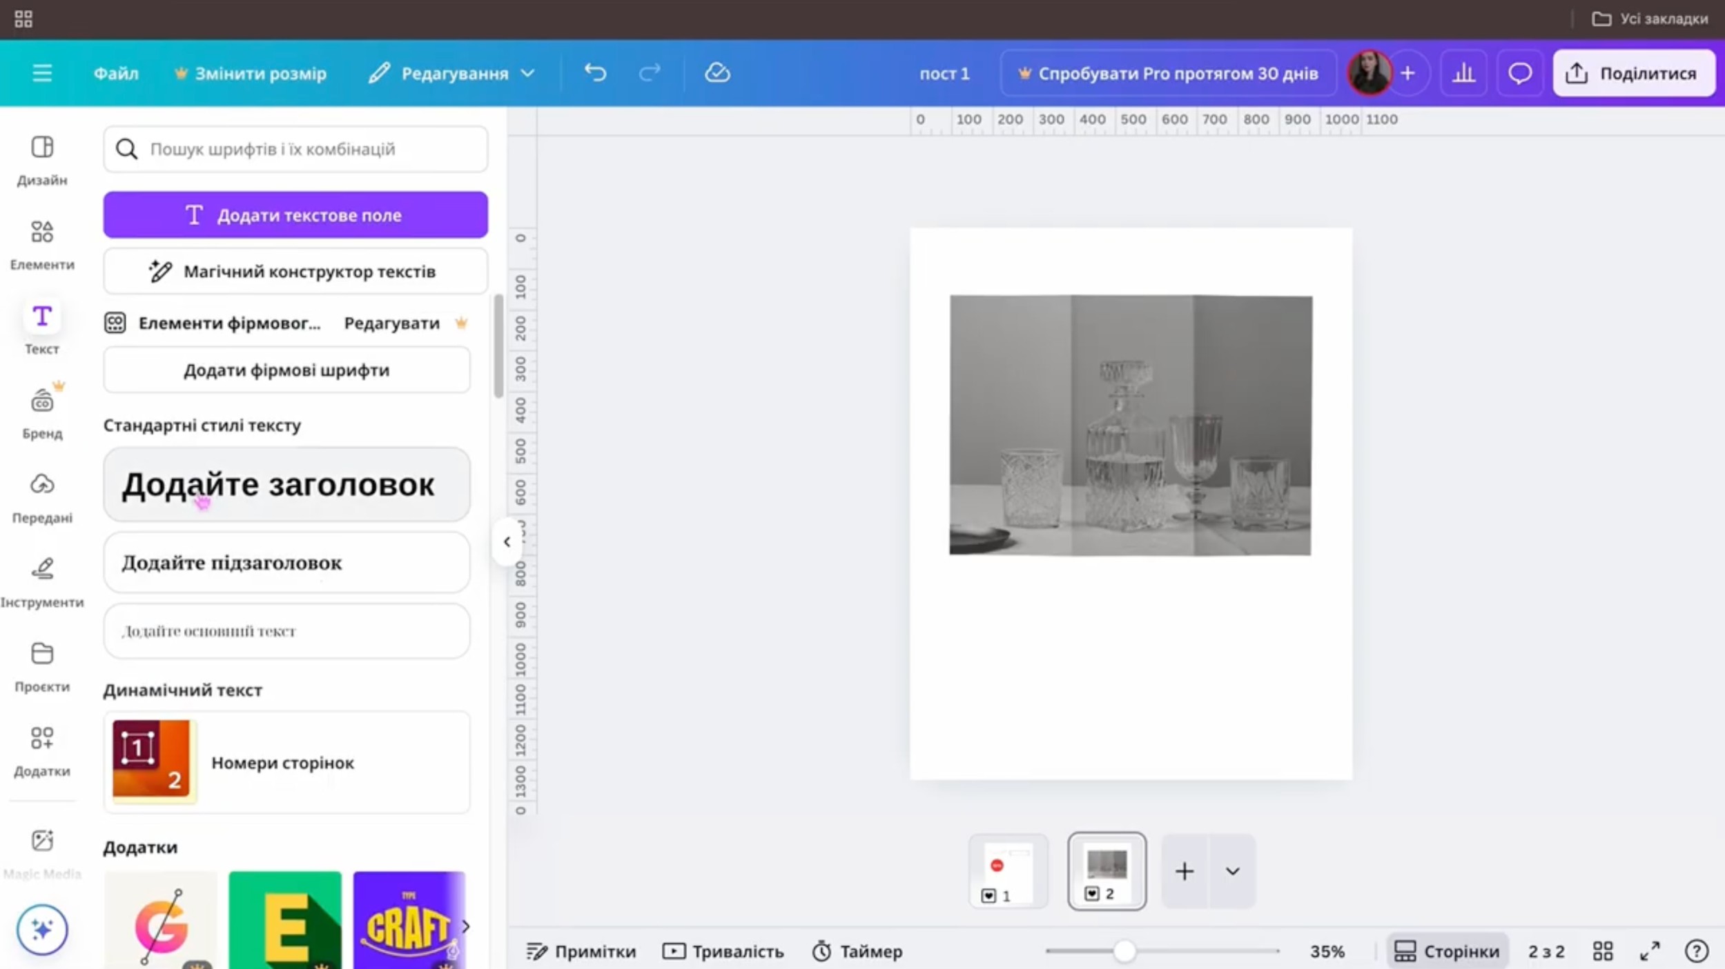Viewport: 1725px width, 969px height.
Task: Enter fullscreen with the expand arrows icon
Action: pos(1650,951)
